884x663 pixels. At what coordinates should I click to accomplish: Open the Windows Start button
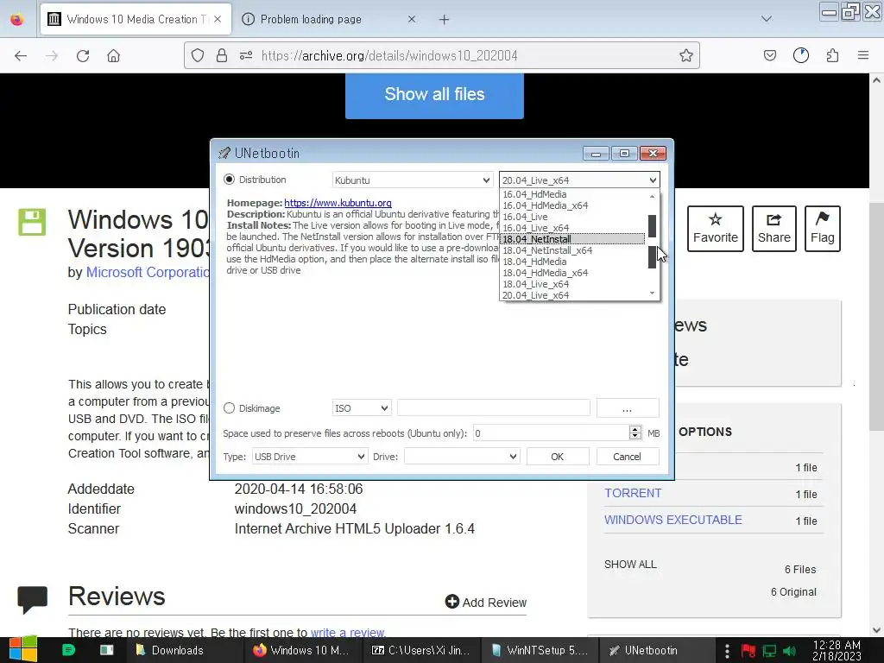pos(22,650)
